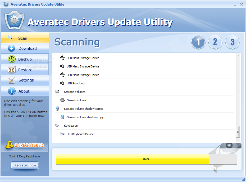
Task: Click the blue About info icon
Action: (x=12, y=91)
